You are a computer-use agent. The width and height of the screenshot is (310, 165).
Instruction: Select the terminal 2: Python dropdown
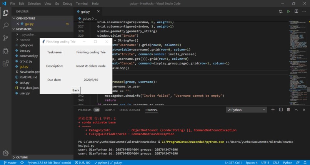tap(247, 110)
